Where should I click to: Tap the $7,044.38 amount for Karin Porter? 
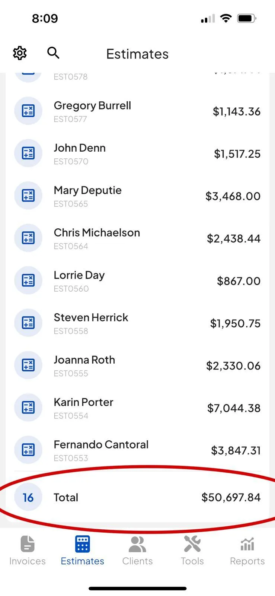(x=234, y=408)
